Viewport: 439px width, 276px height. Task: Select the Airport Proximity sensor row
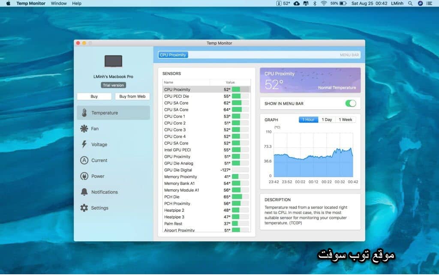tap(206, 230)
